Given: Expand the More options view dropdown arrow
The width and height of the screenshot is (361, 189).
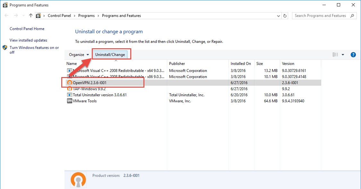Looking at the screenshot, I should tap(343, 55).
